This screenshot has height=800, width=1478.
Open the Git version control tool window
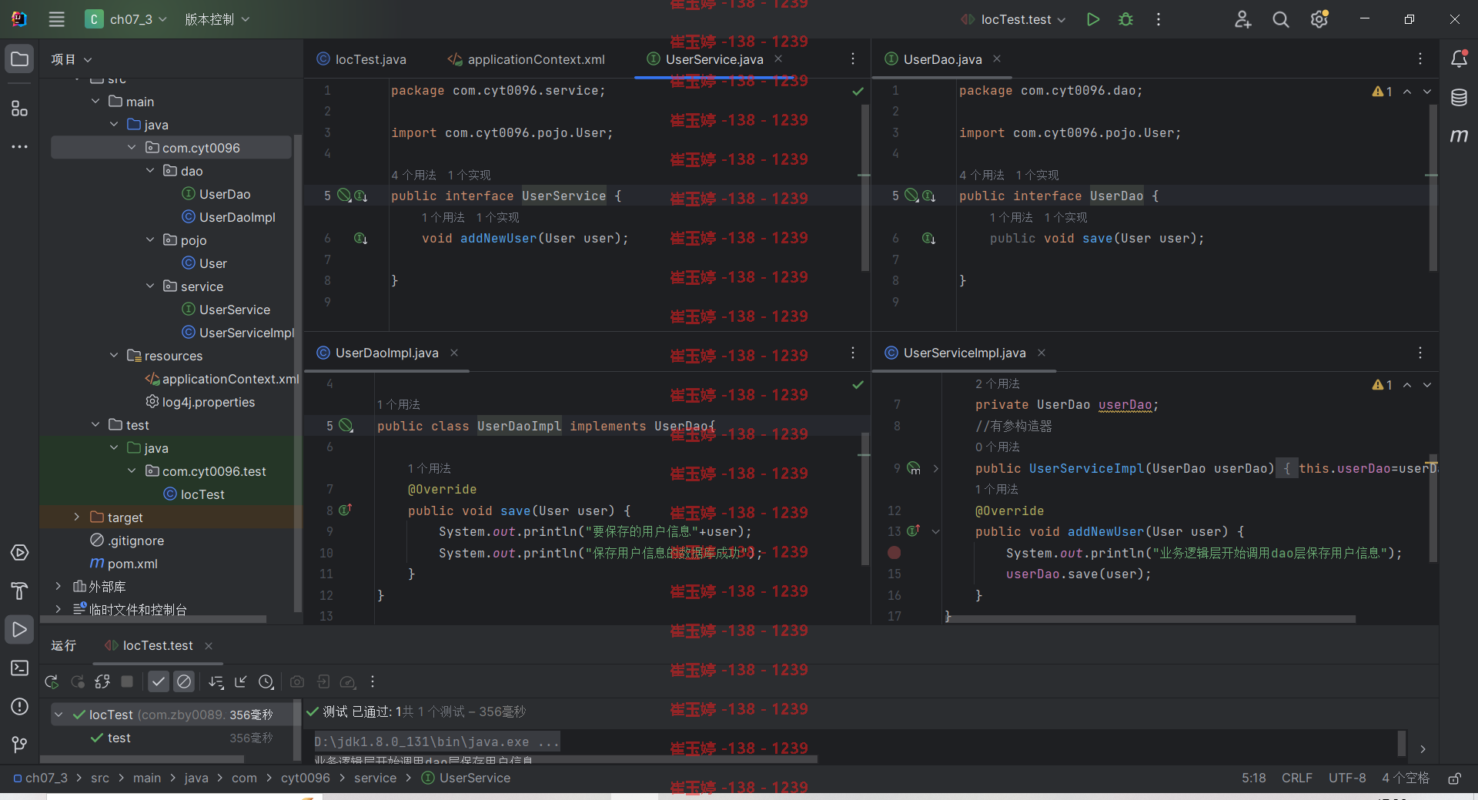[19, 745]
